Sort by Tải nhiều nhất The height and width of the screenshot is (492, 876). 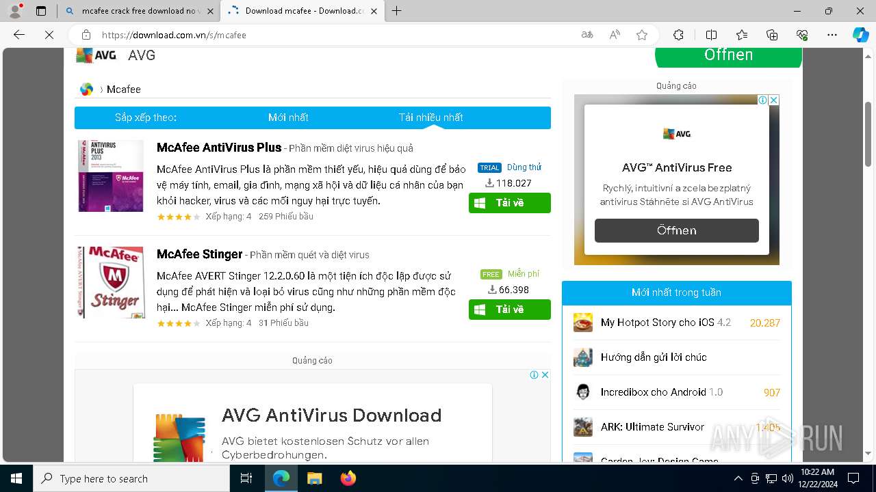coord(431,118)
